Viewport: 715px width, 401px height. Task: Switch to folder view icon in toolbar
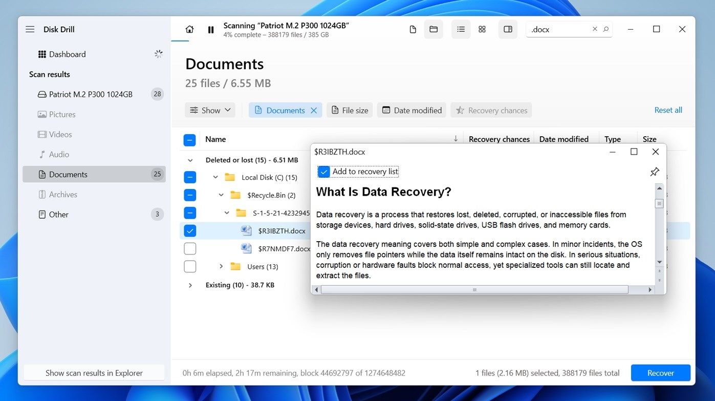coord(434,30)
